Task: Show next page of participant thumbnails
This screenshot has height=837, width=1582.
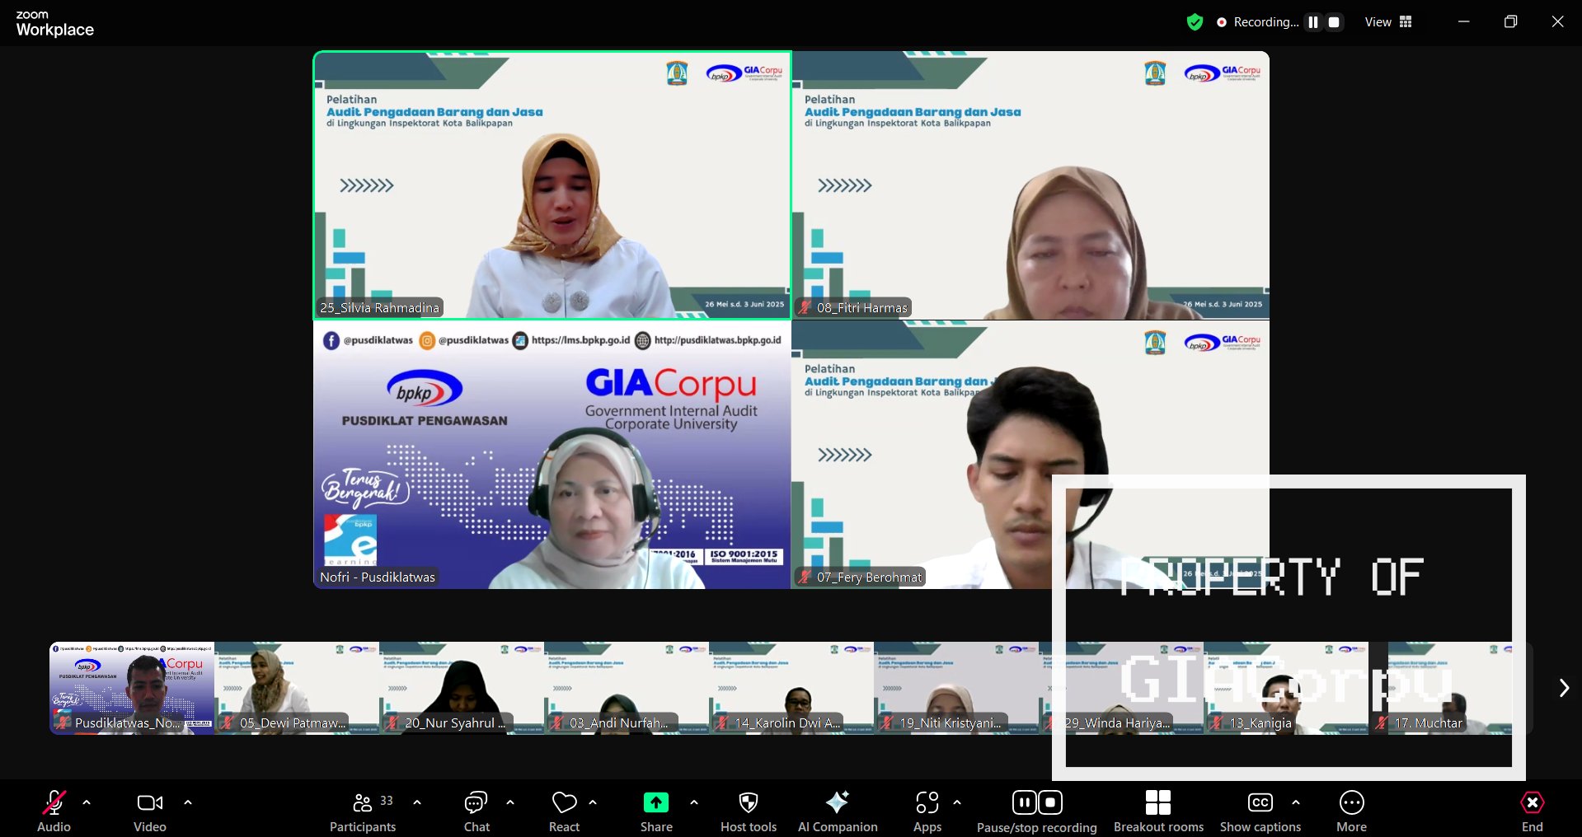Action: tap(1564, 688)
